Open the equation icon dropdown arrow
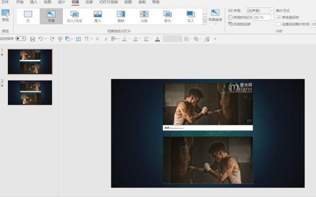Screen dimensions: 316x197 point(91,39)
